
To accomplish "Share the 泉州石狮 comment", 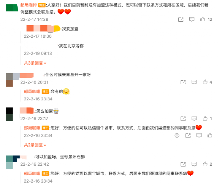I will (183, 164).
